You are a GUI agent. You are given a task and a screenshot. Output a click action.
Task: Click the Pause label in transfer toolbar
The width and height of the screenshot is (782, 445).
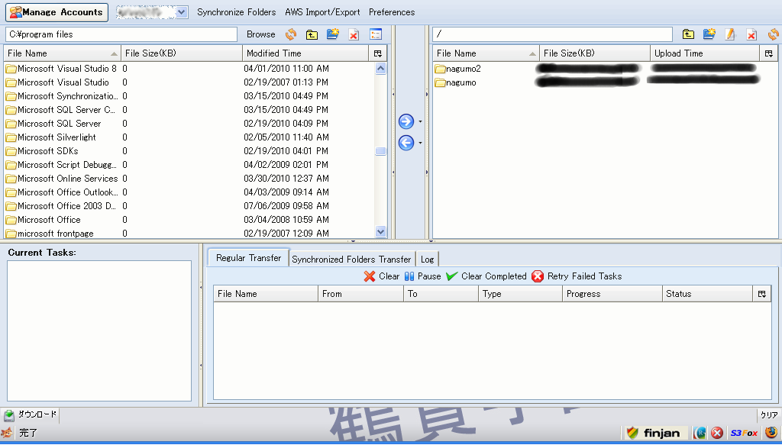(x=429, y=276)
